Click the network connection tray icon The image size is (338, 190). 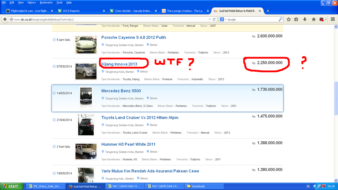(319, 186)
